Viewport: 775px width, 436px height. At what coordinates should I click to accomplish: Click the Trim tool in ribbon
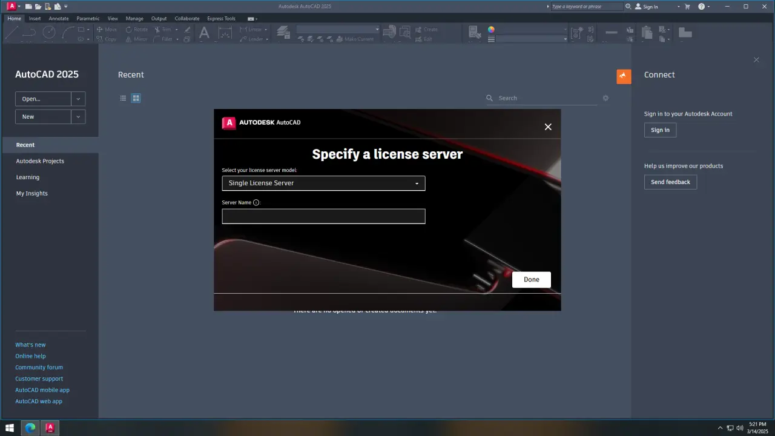click(x=163, y=29)
